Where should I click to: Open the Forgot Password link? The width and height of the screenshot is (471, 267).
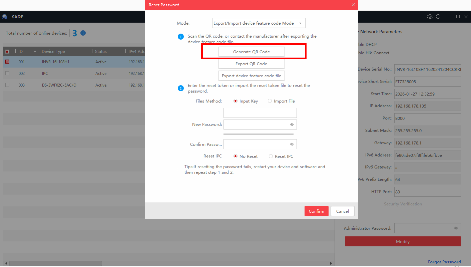pyautogui.click(x=444, y=262)
